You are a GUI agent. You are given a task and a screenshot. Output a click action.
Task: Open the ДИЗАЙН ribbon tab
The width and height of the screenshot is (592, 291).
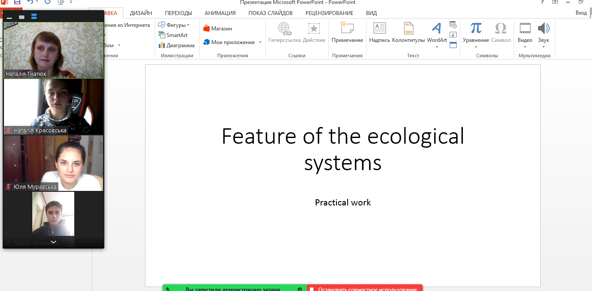[141, 13]
